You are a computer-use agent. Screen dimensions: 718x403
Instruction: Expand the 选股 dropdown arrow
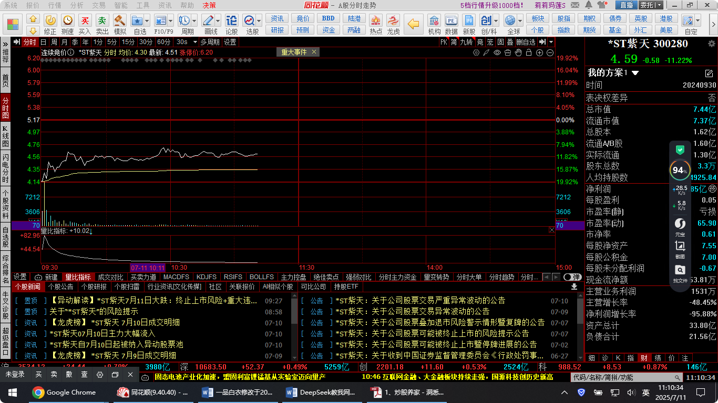pyautogui.click(x=260, y=21)
